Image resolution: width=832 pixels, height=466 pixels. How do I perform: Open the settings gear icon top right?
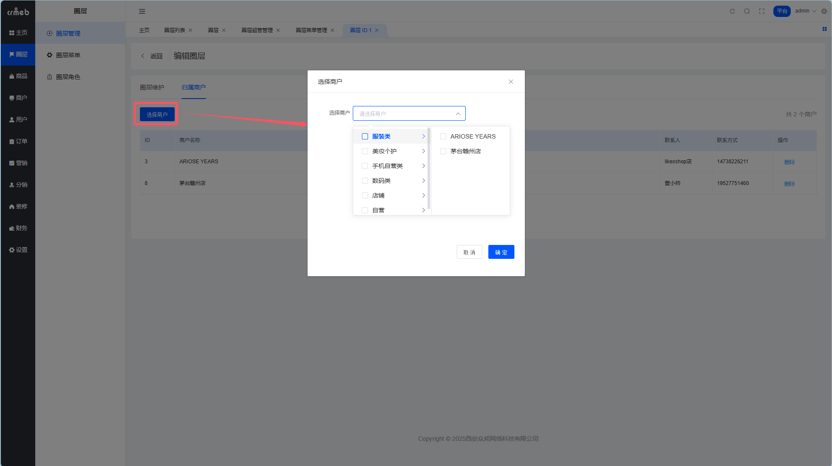coord(824,11)
